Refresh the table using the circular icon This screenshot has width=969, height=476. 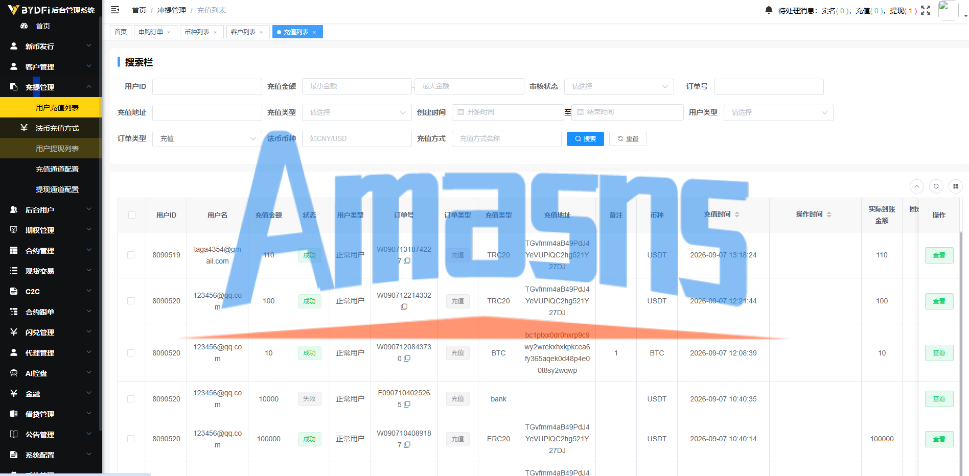click(x=936, y=186)
